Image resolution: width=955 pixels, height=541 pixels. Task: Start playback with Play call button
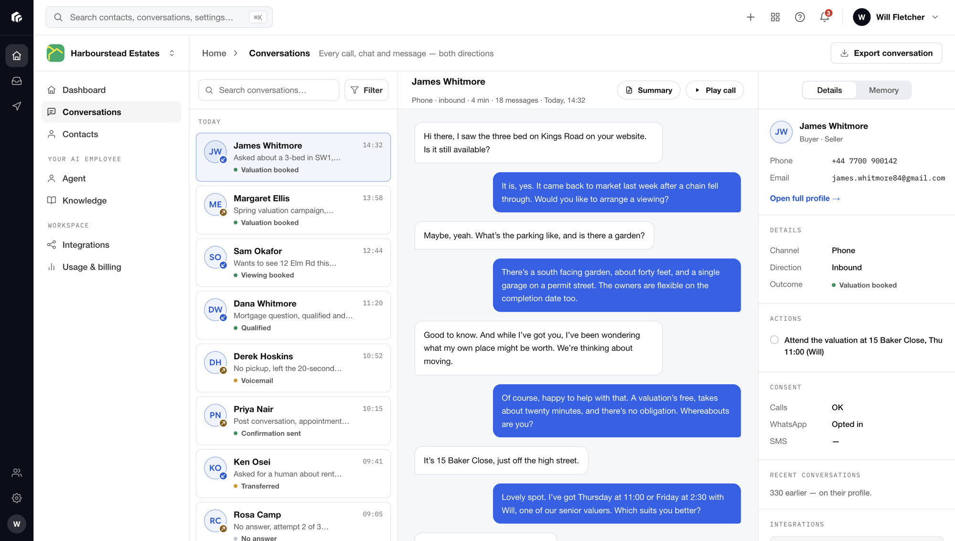pos(715,90)
